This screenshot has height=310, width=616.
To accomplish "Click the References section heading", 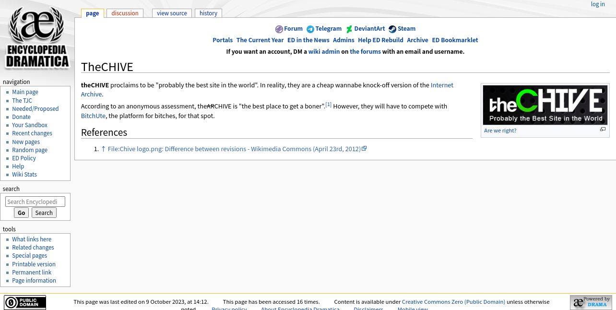I will [x=104, y=132].
